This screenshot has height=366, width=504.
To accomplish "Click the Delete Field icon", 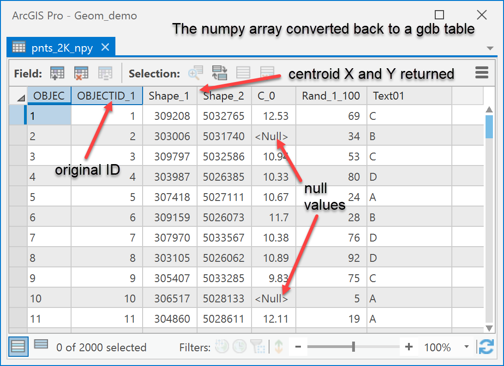I will [x=81, y=73].
